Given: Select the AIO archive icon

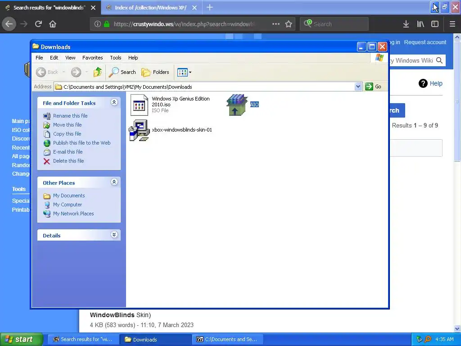Looking at the screenshot, I should 237,105.
